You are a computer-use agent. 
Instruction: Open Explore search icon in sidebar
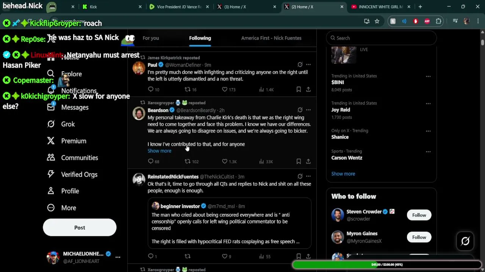click(51, 74)
